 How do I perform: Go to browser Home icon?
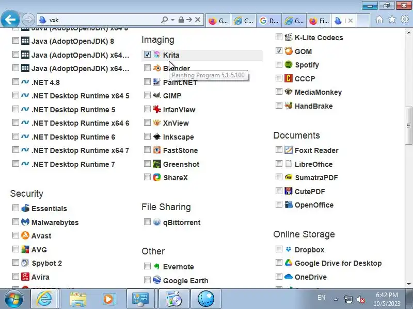tap(379, 20)
